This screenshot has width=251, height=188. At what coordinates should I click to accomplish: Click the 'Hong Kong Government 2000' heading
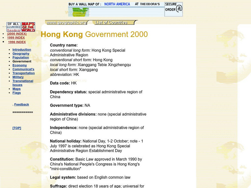(x=94, y=34)
